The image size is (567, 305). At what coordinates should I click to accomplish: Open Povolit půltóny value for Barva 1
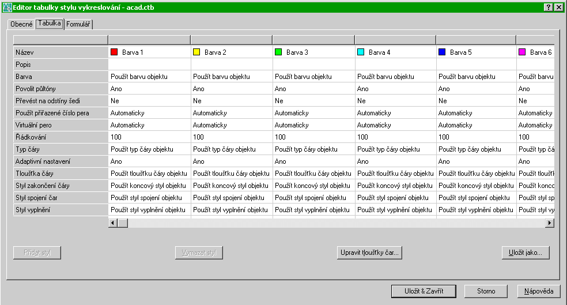point(149,89)
